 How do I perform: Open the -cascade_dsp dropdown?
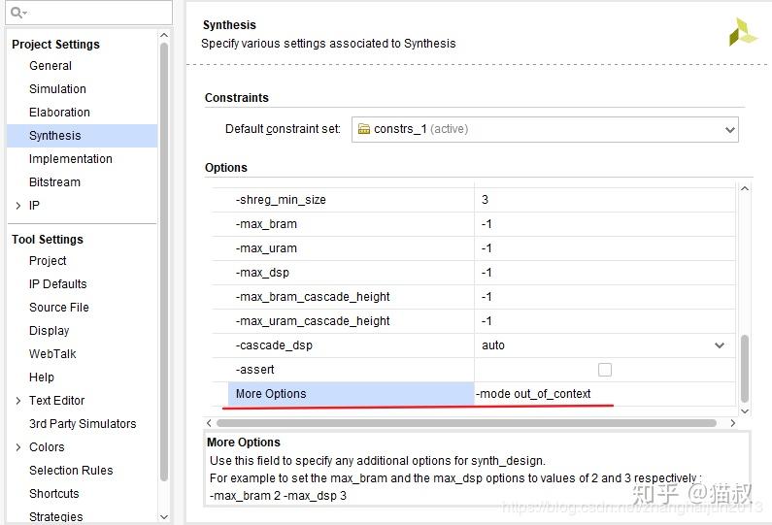720,345
